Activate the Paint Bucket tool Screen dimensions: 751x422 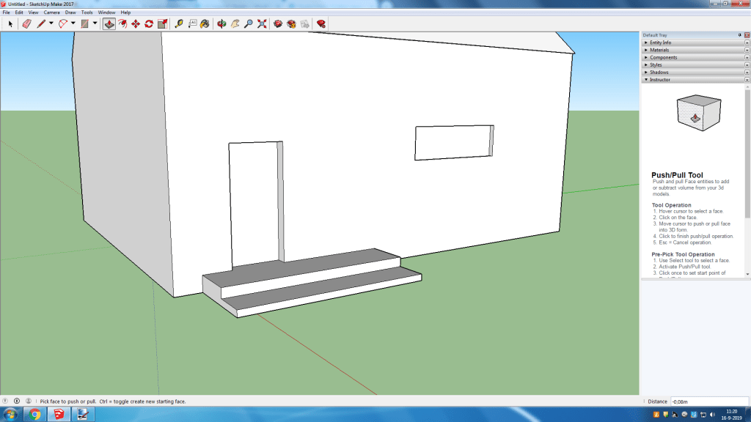(x=205, y=23)
